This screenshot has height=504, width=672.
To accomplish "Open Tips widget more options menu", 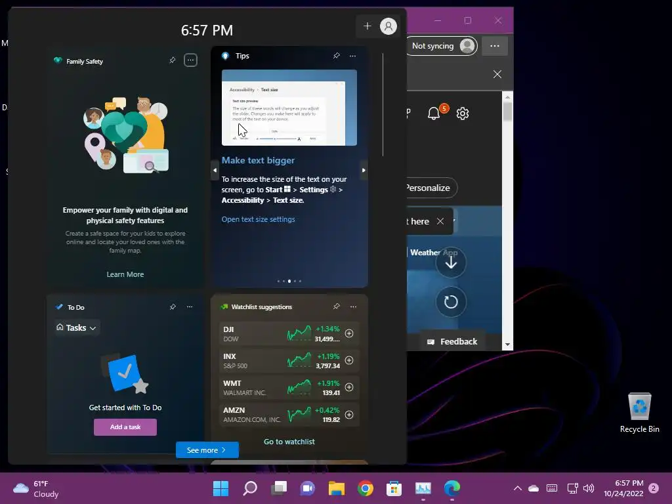I will click(x=352, y=56).
